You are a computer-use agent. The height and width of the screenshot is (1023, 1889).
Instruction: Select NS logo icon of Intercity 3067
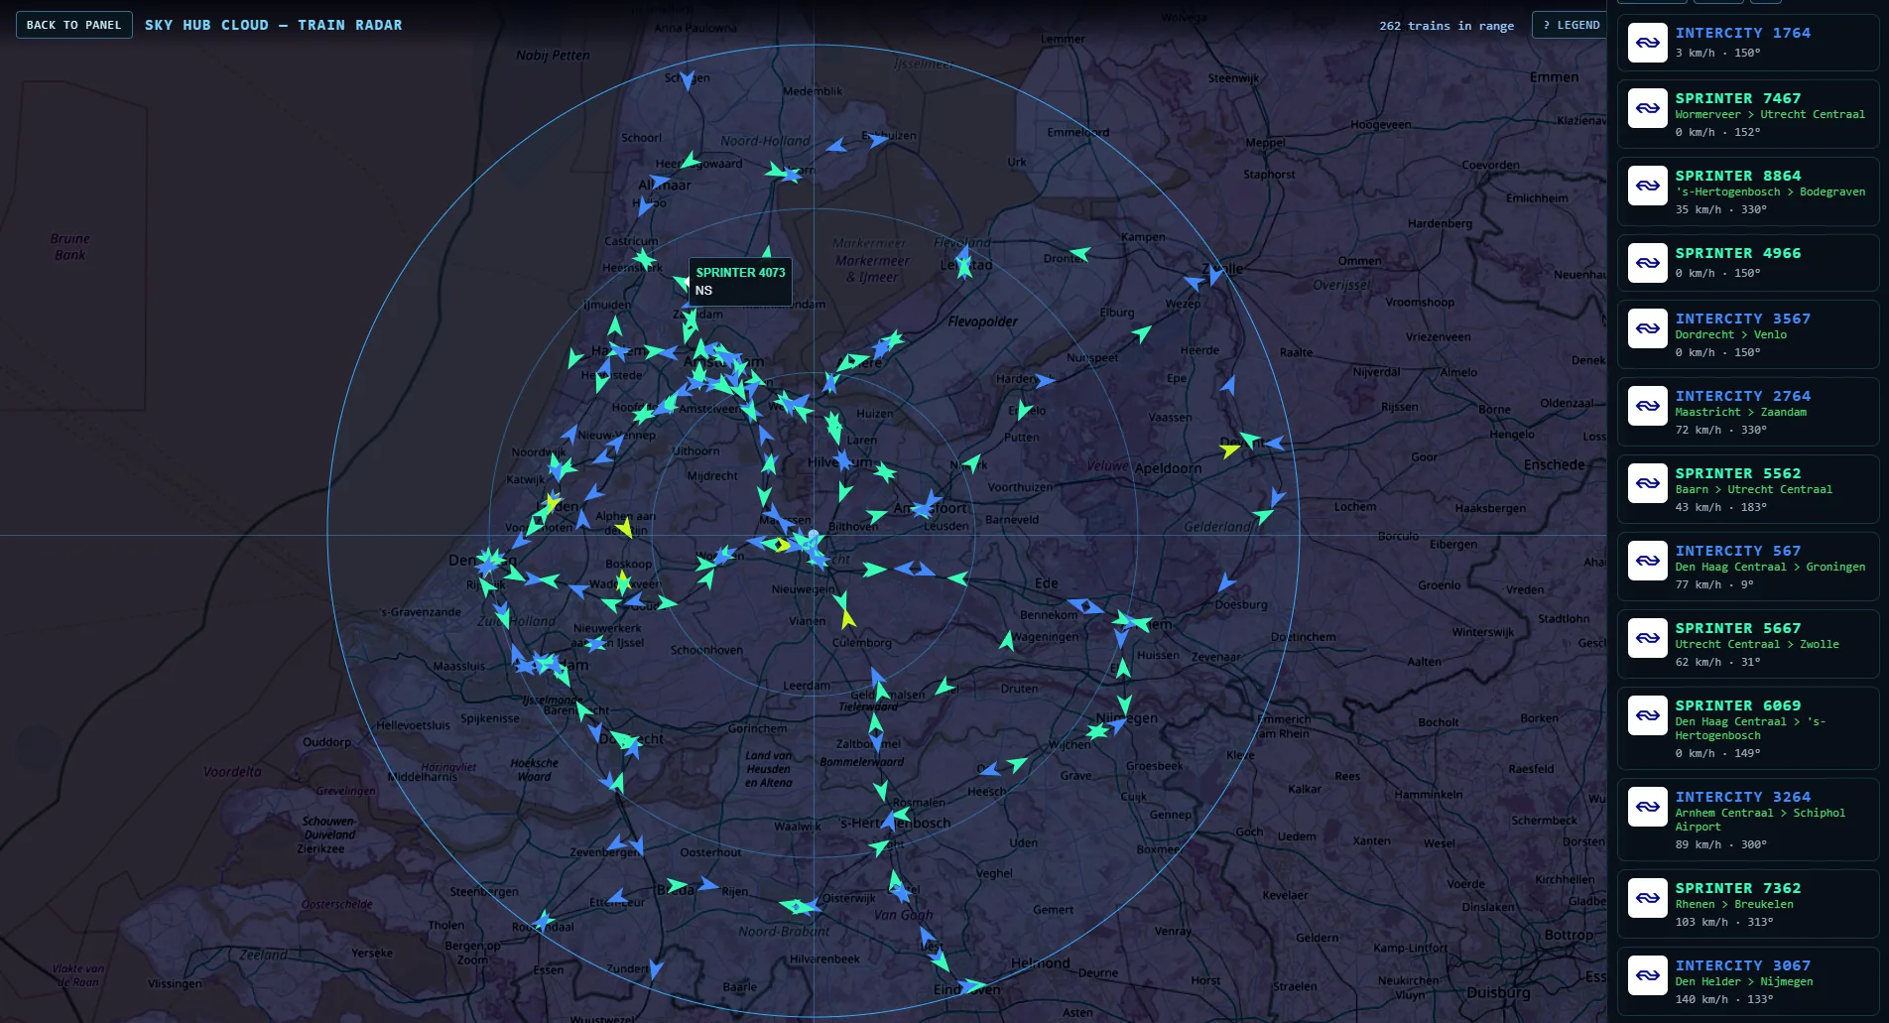tap(1648, 975)
